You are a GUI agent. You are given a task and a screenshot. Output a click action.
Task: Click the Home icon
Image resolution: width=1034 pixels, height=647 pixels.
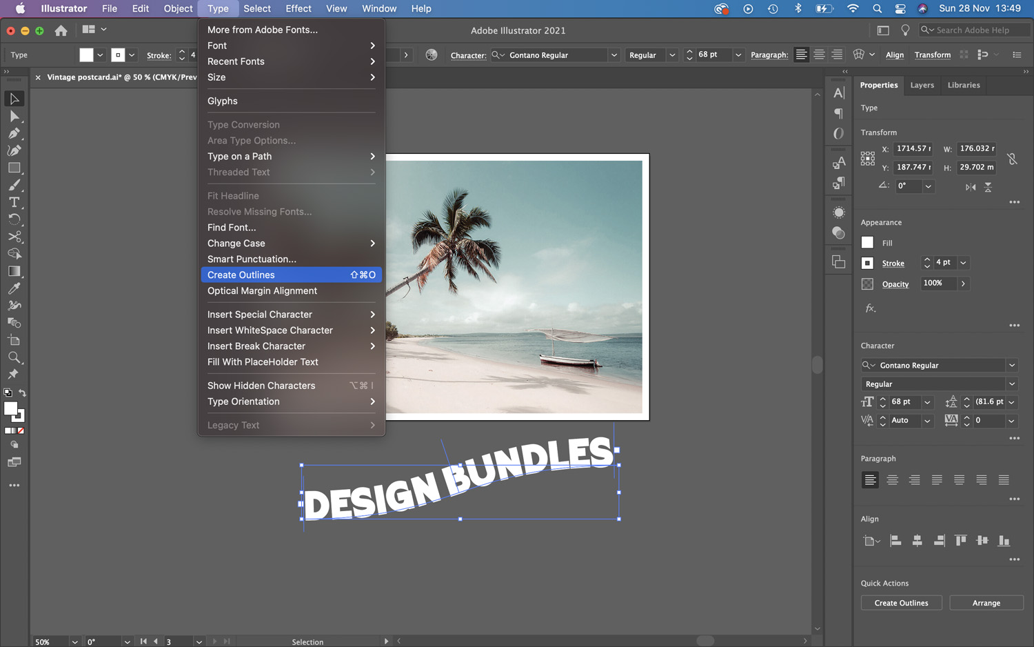61,30
